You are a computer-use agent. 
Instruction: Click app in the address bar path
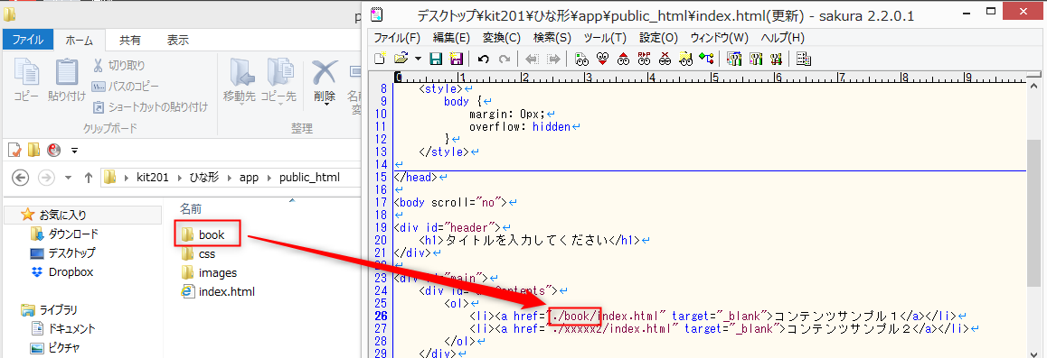click(249, 178)
